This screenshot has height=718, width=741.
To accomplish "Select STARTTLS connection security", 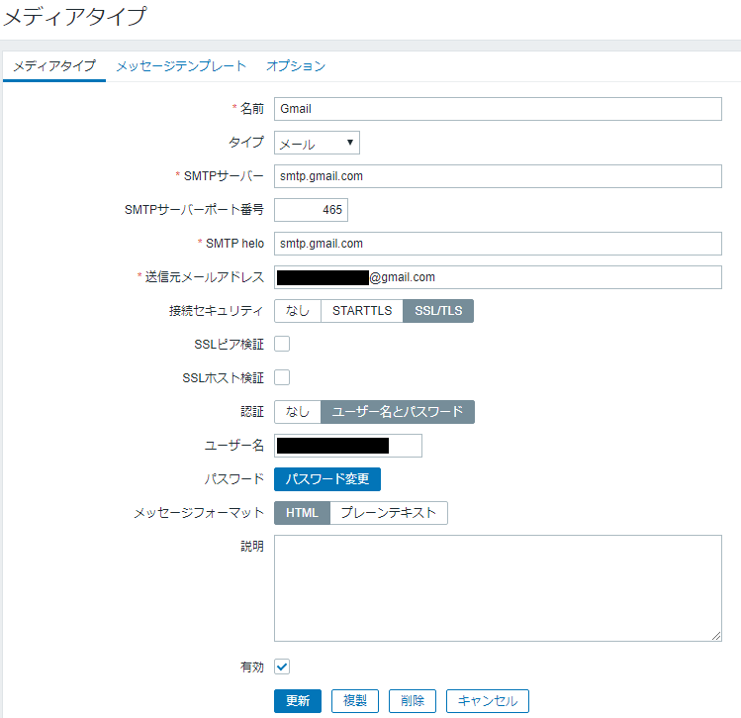I will pos(362,311).
